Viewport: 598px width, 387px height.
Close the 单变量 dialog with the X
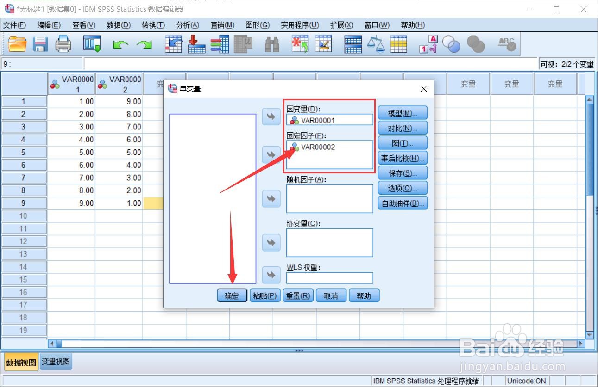pos(423,89)
